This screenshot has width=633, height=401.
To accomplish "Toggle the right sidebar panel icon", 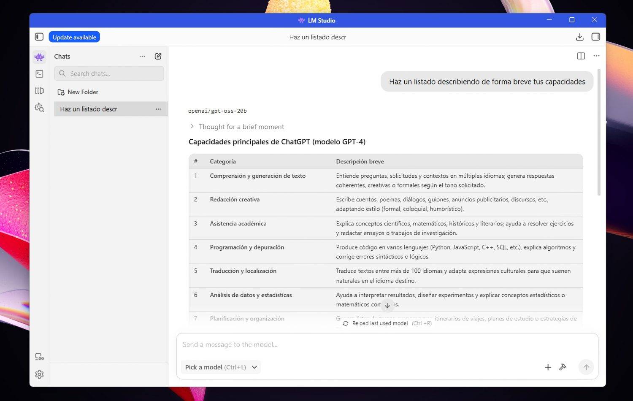I will click(595, 37).
